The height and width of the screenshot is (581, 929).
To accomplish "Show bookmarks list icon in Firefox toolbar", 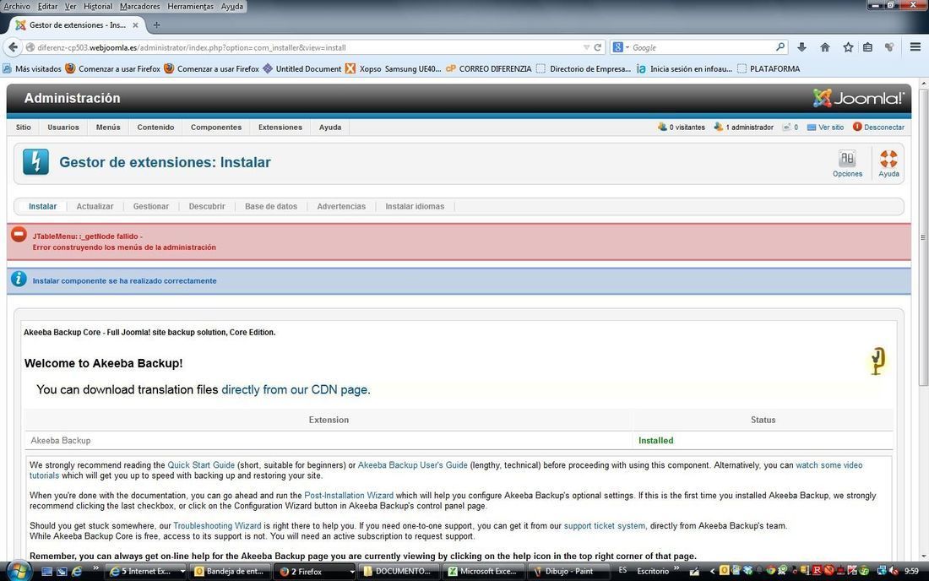I will pyautogui.click(x=867, y=47).
